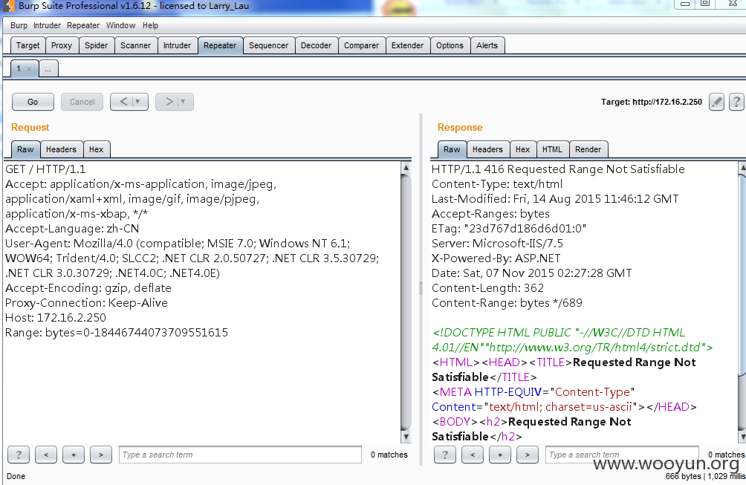
Task: Switch to the Proxy tab
Action: point(62,45)
